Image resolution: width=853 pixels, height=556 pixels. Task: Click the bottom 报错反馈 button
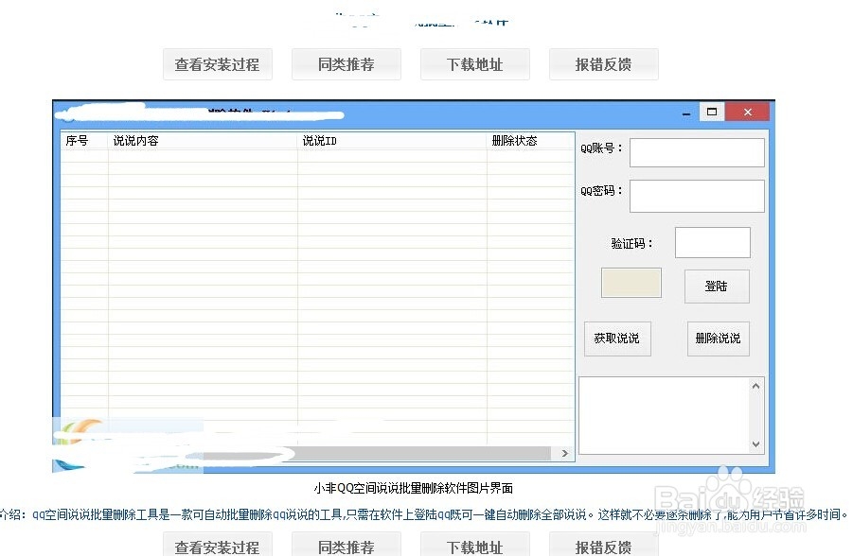[x=603, y=547]
